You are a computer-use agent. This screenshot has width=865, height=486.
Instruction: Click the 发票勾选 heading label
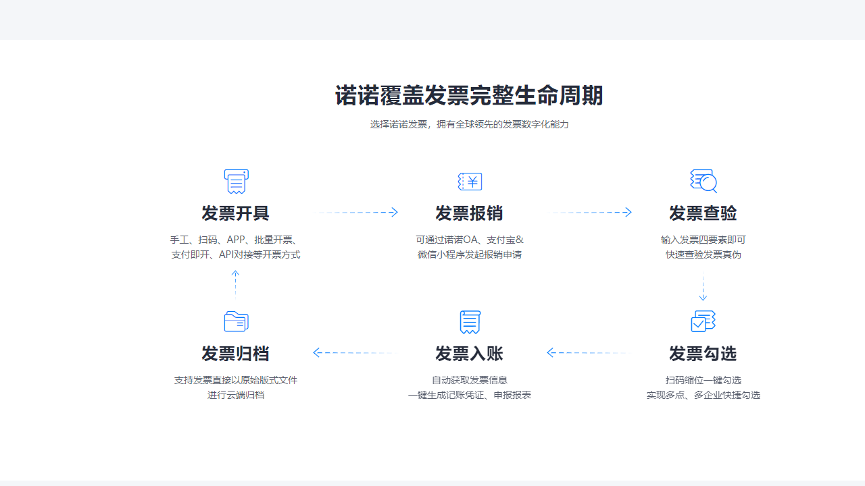(x=703, y=353)
